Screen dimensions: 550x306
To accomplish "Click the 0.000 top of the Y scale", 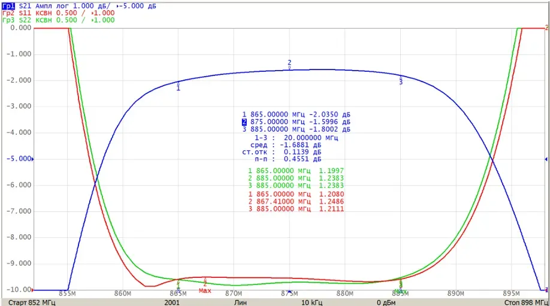I will (21, 28).
